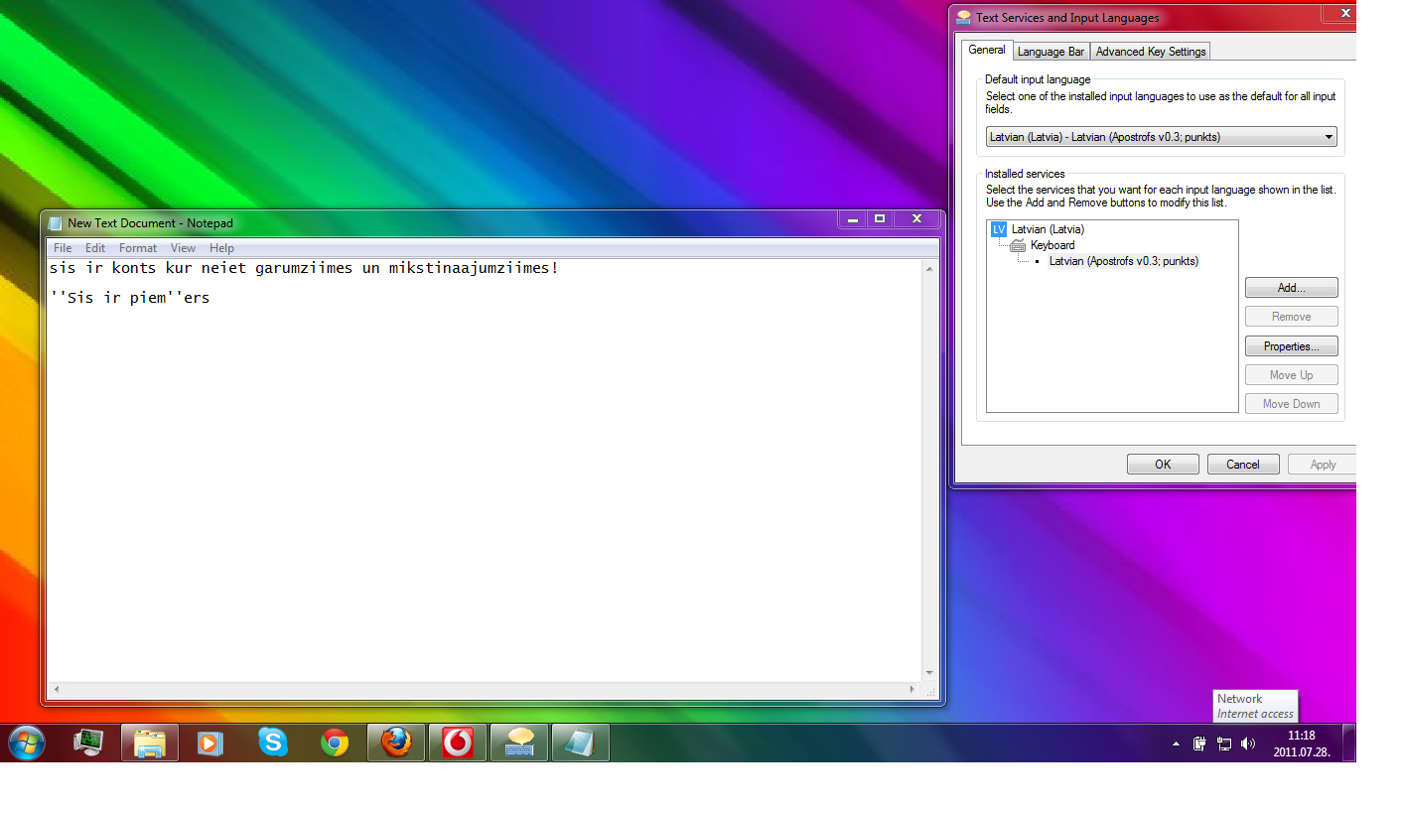Image resolution: width=1403 pixels, height=813 pixels.
Task: Open the volume speaker tray icon
Action: pyautogui.click(x=1248, y=743)
